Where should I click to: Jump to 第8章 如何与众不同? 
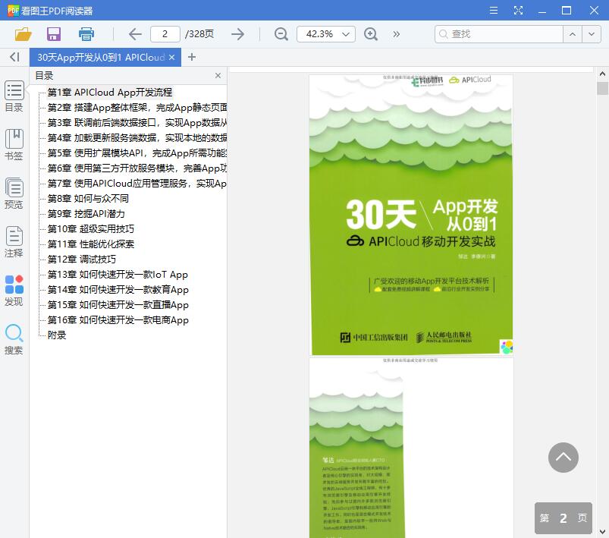tap(88, 198)
